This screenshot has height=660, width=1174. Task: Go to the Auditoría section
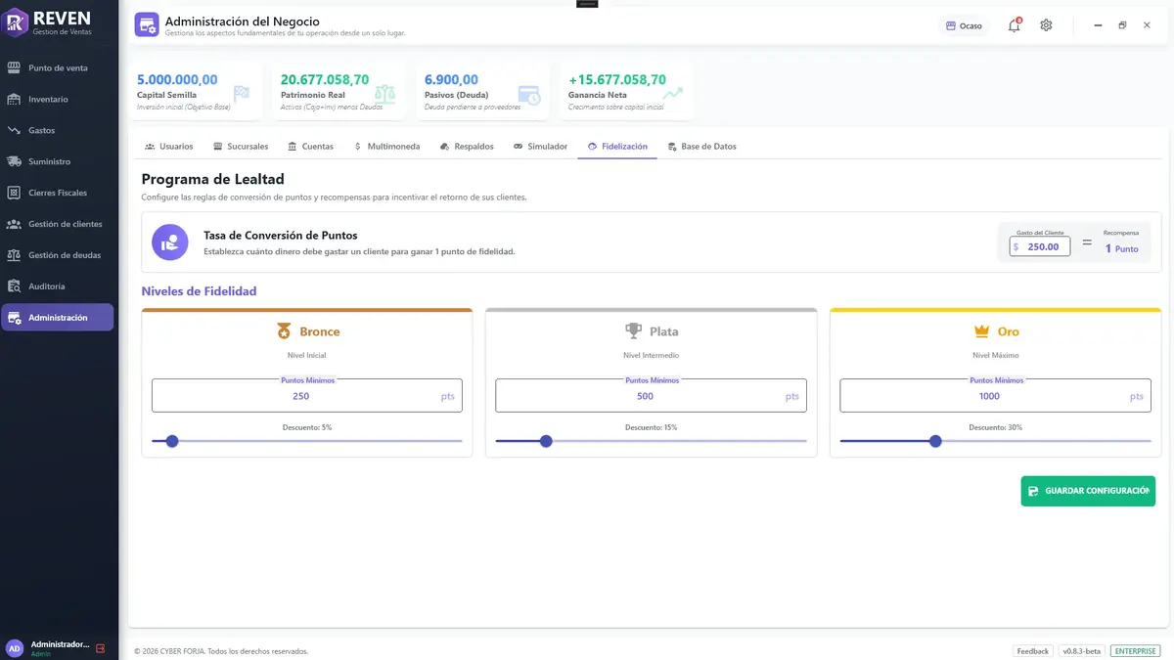[58, 286]
